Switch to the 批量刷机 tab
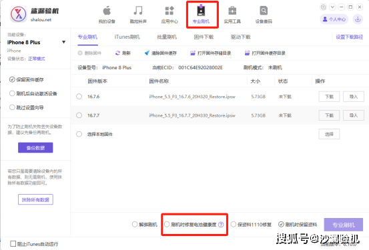The width and height of the screenshot is (369, 250). click(x=167, y=37)
